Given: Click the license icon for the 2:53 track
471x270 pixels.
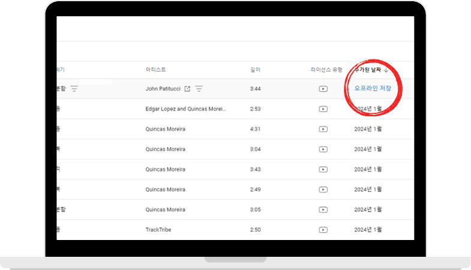Looking at the screenshot, I should 323,109.
